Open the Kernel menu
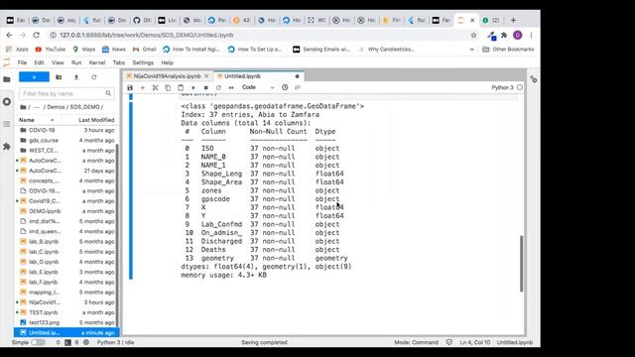The width and height of the screenshot is (635, 357). (97, 62)
